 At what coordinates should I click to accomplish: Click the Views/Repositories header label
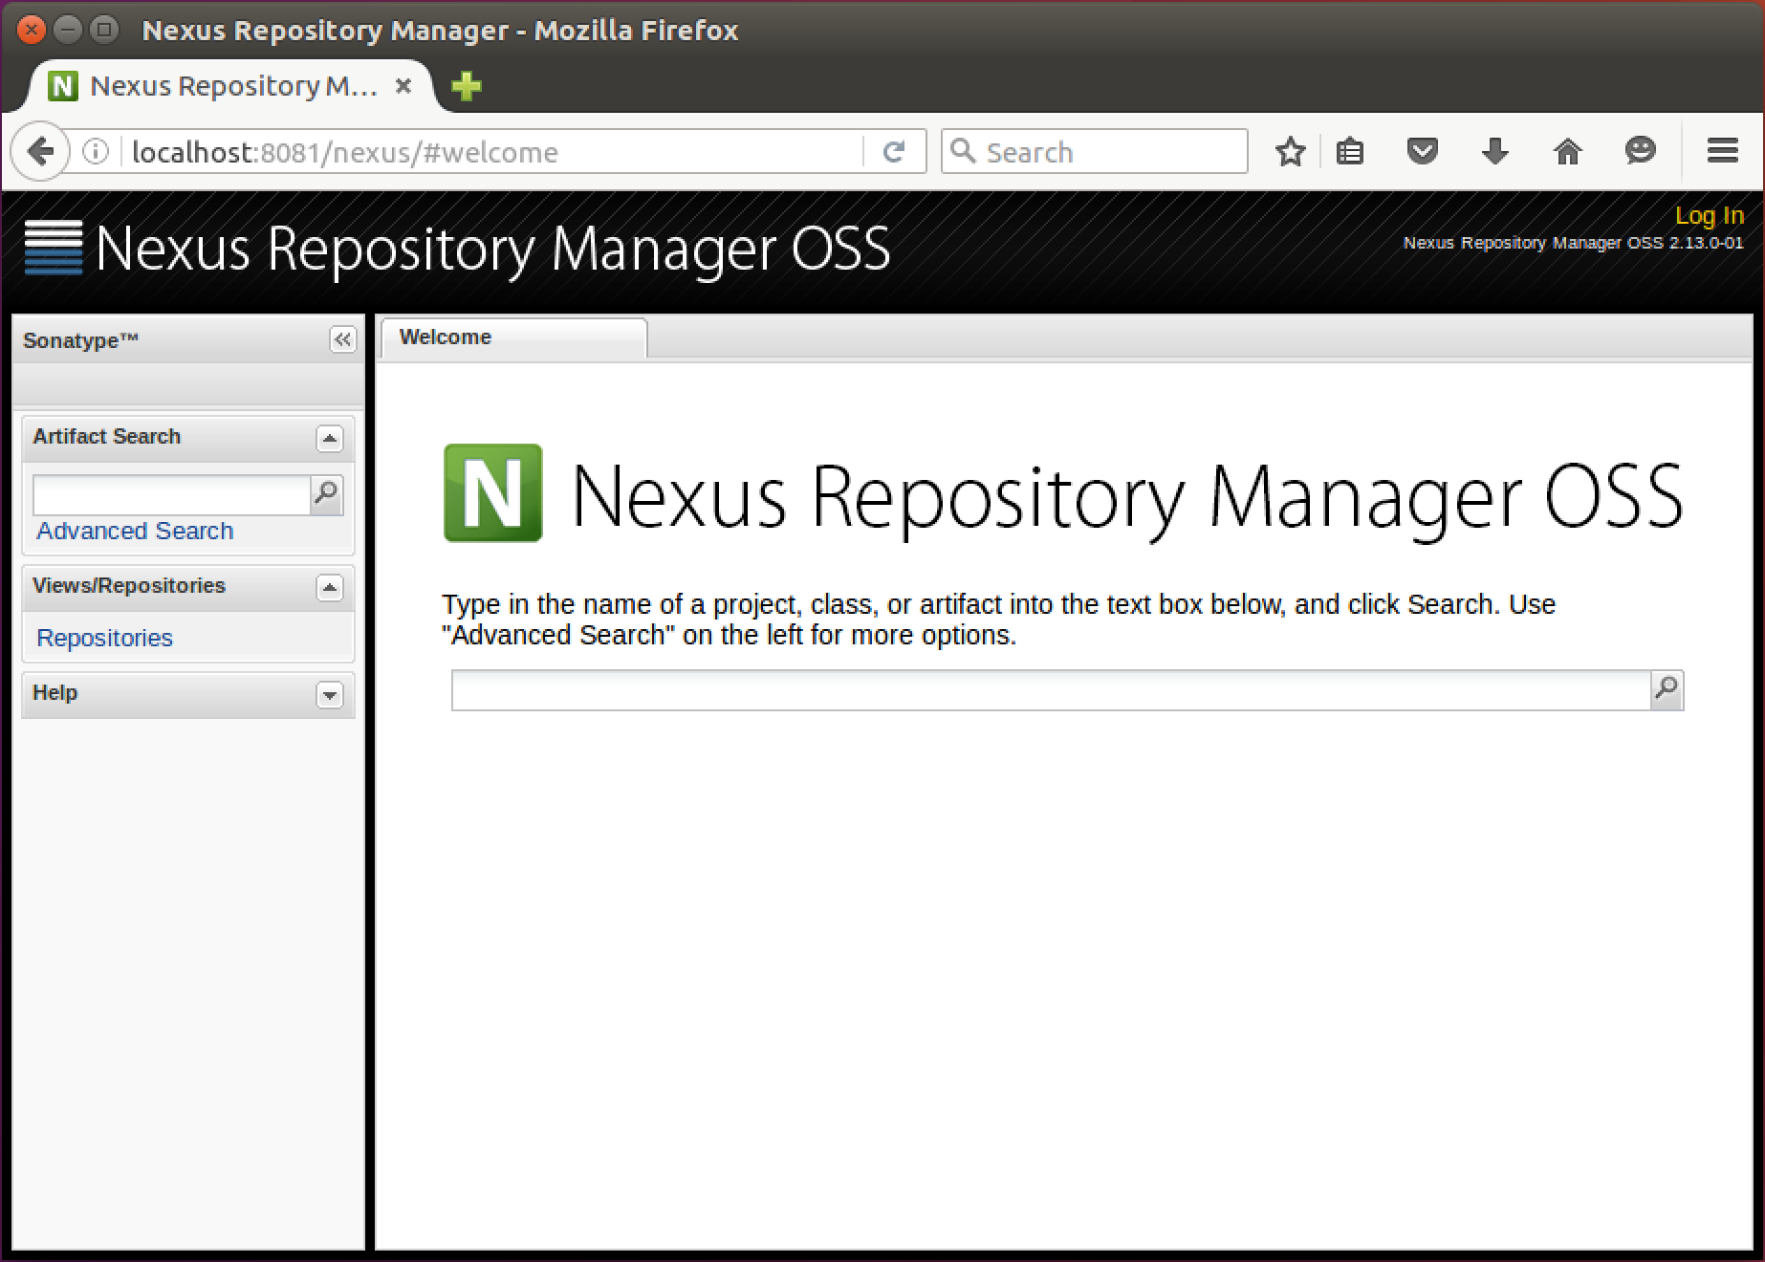pos(129,585)
